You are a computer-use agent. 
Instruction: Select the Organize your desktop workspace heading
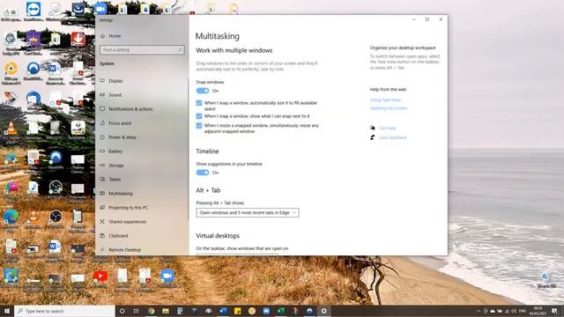coord(403,48)
